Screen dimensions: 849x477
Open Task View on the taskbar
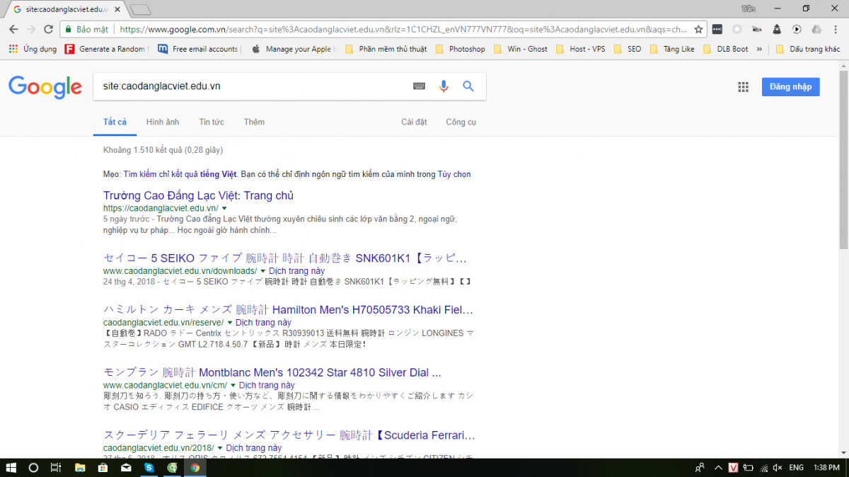point(56,467)
